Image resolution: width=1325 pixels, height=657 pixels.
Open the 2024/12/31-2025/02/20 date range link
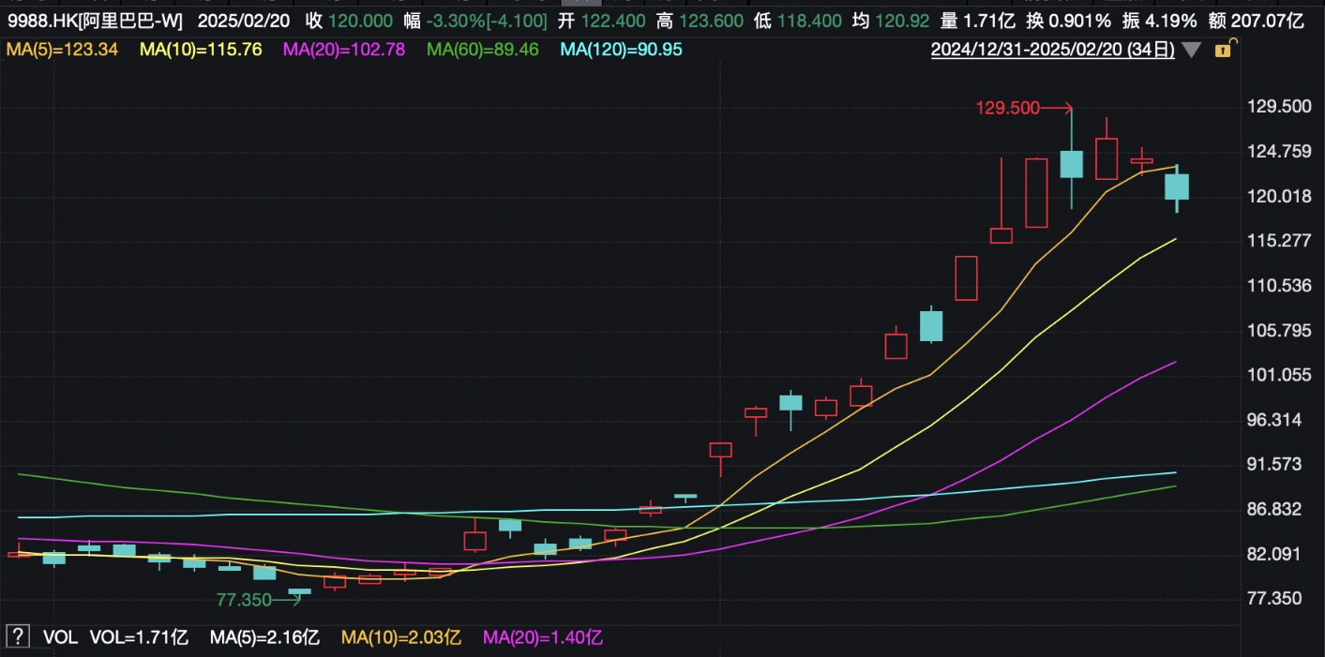(1052, 50)
